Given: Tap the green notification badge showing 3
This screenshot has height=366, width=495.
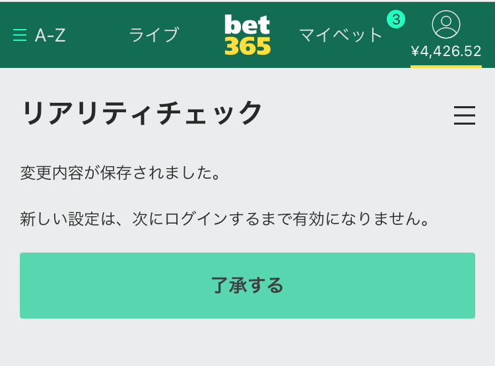Looking at the screenshot, I should [396, 19].
